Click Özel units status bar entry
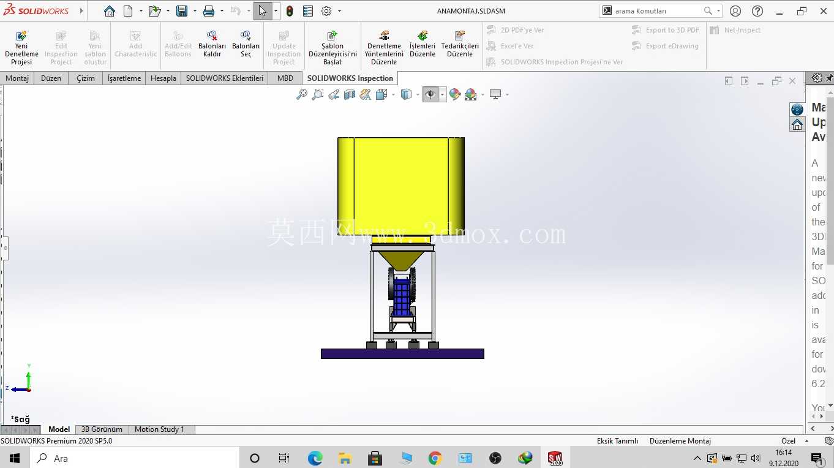834x468 pixels. click(x=788, y=441)
